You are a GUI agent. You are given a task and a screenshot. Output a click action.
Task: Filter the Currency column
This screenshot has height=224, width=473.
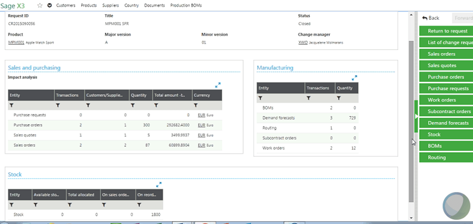pyautogui.click(x=196, y=105)
